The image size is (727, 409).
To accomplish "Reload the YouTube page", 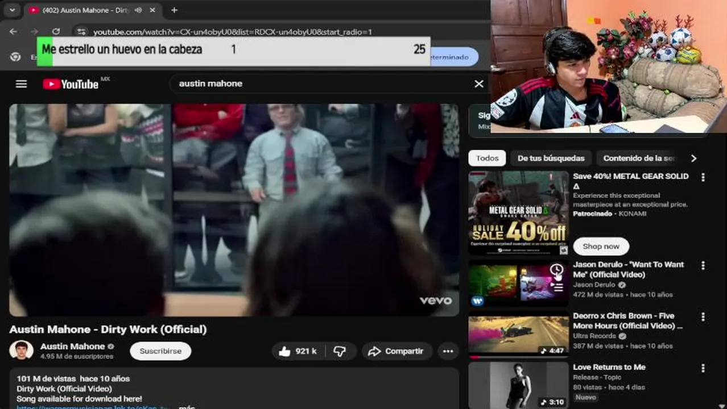I will tap(56, 32).
